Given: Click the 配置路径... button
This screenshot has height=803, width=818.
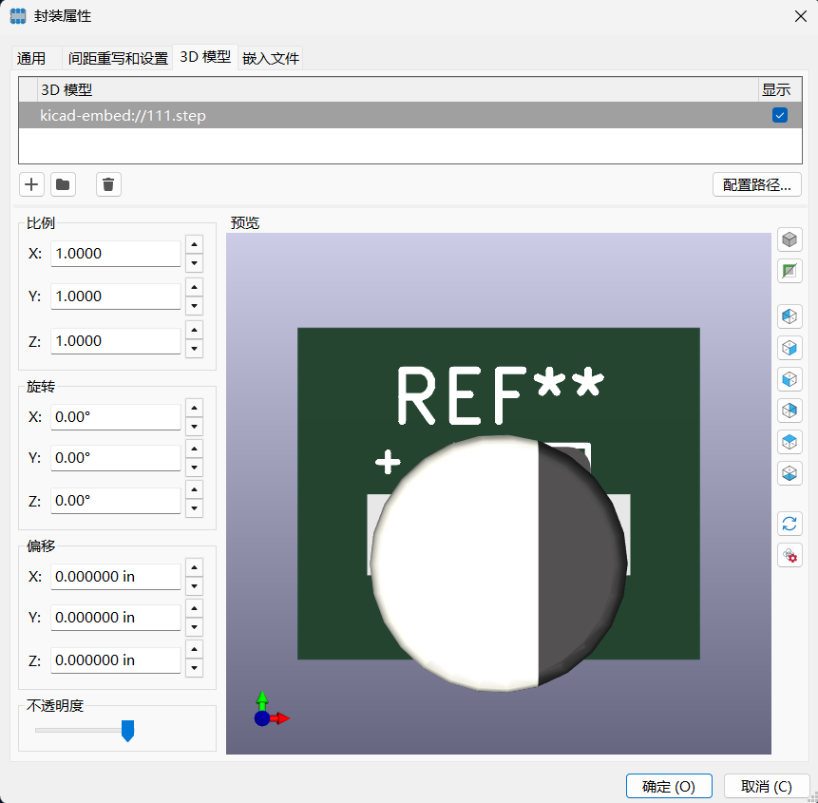Looking at the screenshot, I should tap(756, 184).
